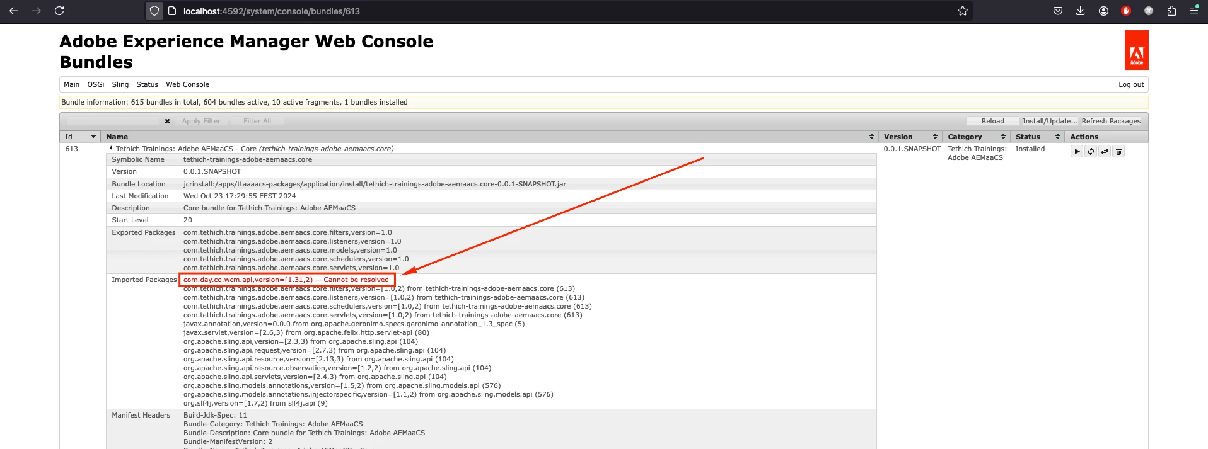The image size is (1208, 449).
Task: Select the Symbolic Name value text
Action: [248, 159]
